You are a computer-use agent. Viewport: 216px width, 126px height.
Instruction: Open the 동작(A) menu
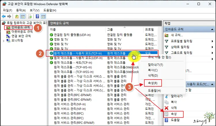point(21,10)
